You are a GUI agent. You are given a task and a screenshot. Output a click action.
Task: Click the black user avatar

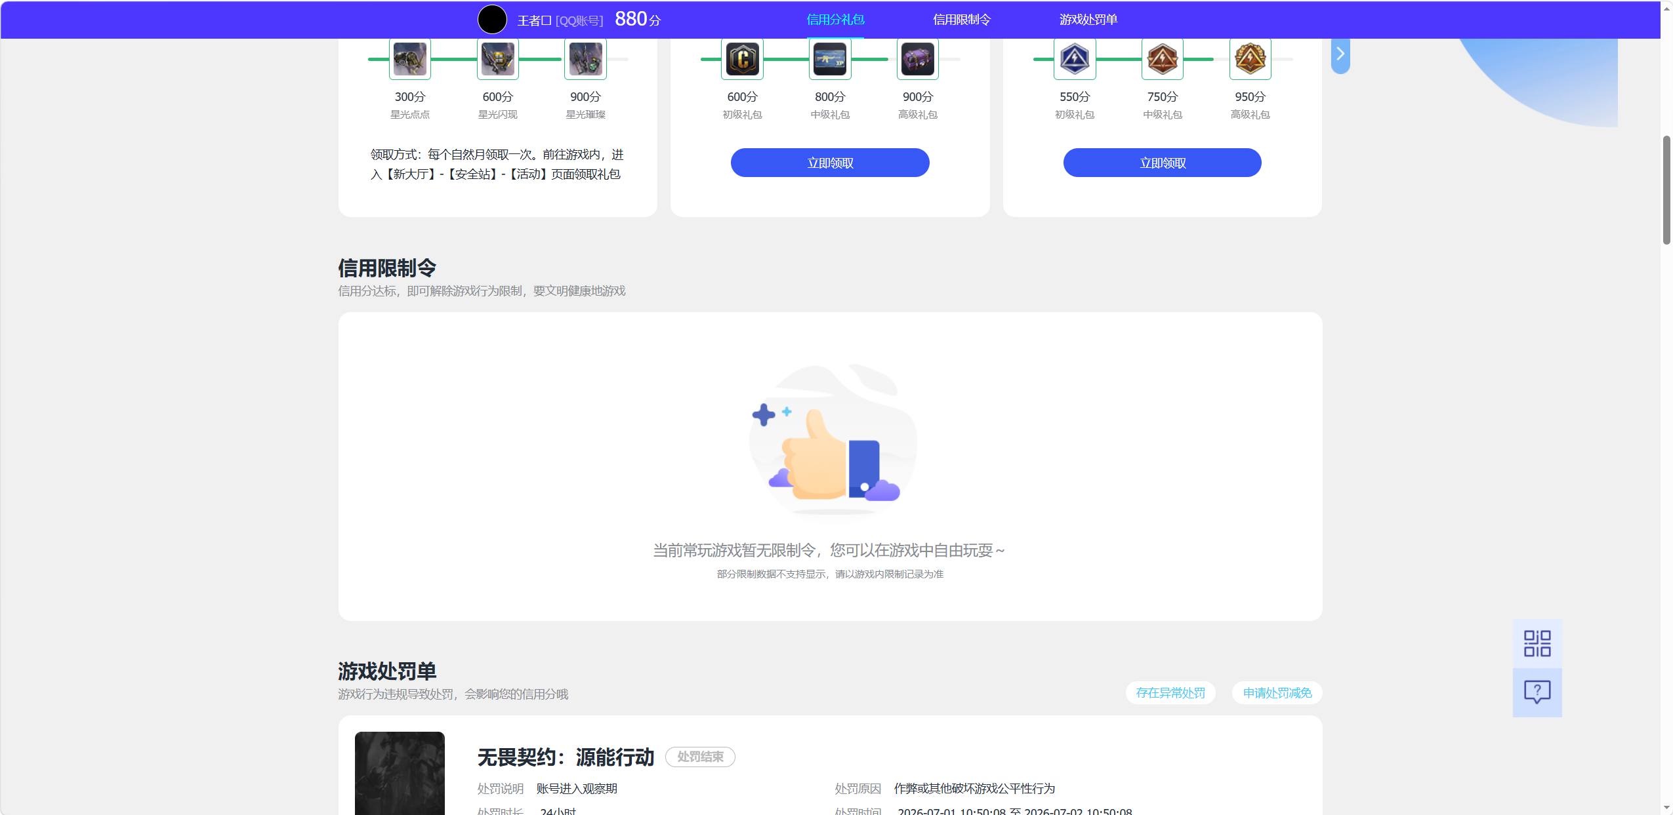[492, 19]
